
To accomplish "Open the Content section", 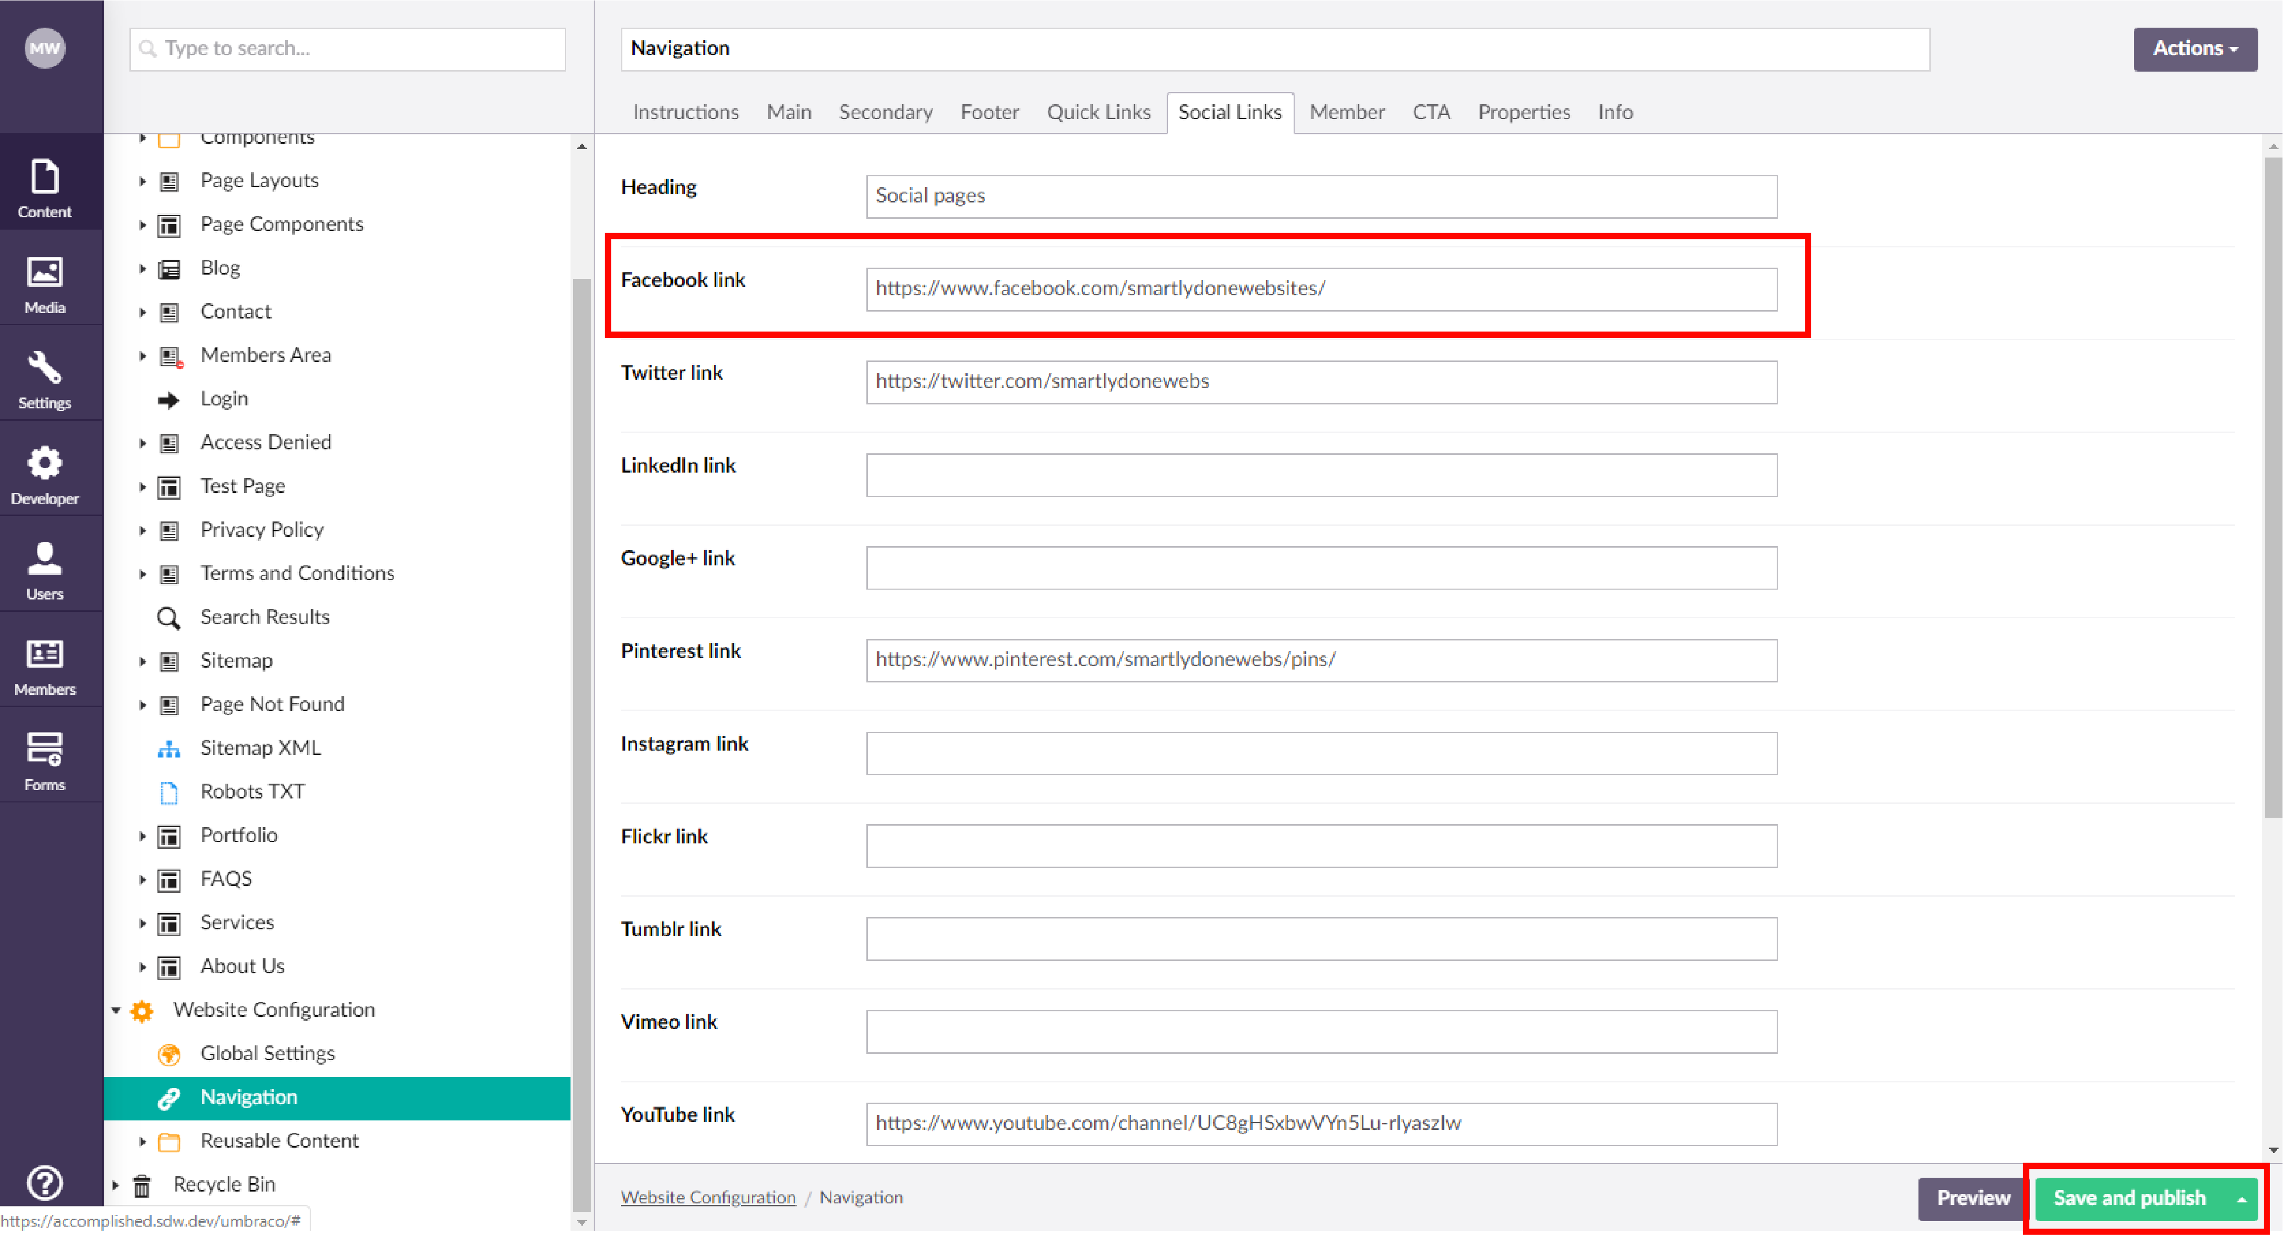I will coord(44,188).
